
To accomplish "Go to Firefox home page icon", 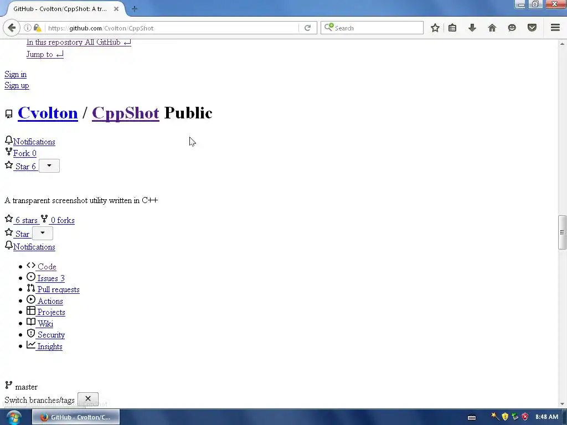I will click(492, 28).
